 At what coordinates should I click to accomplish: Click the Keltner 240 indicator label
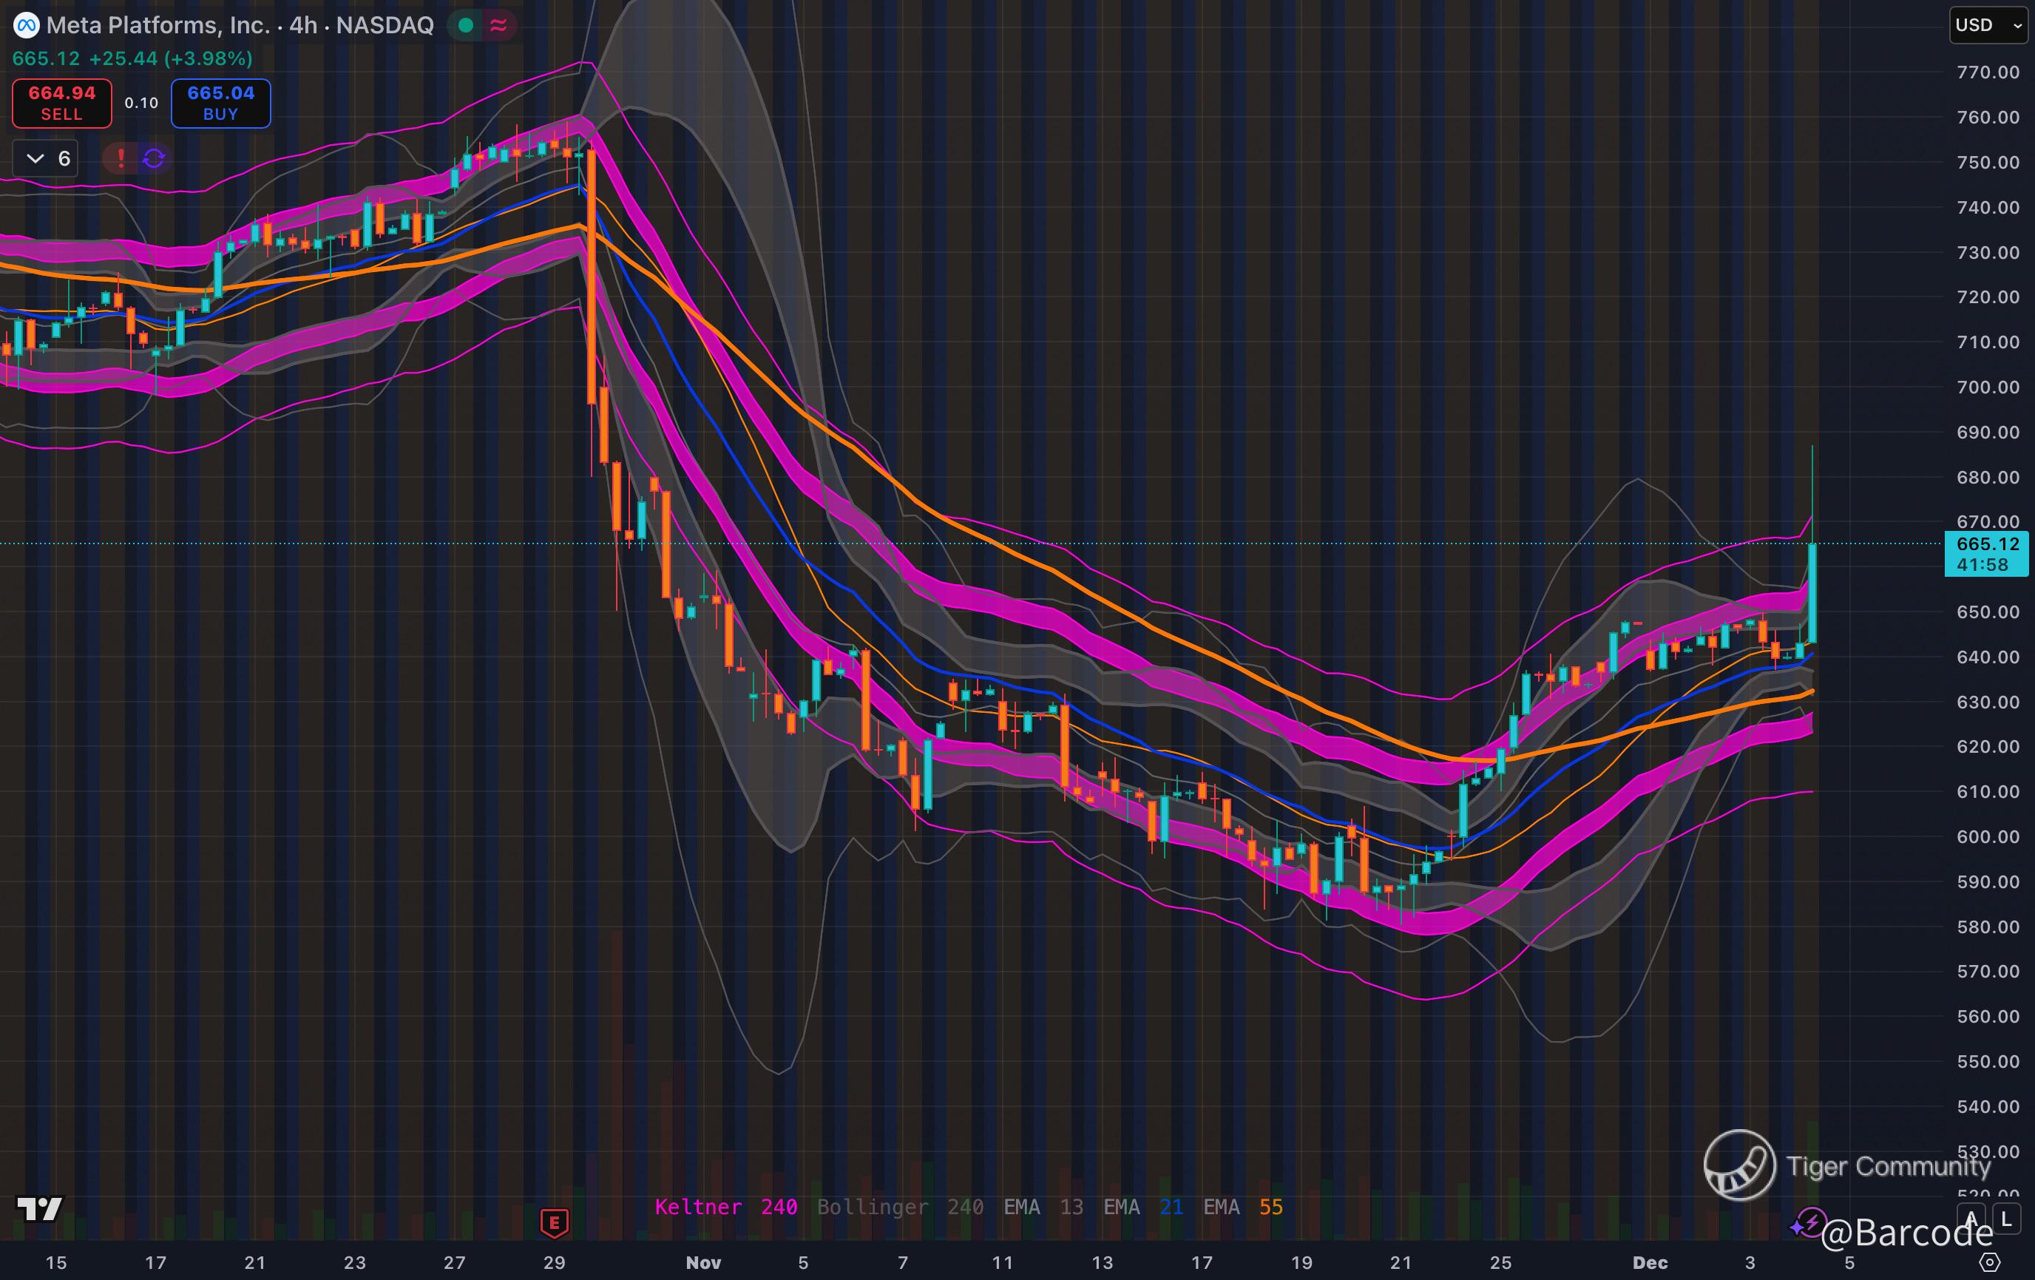point(725,1207)
